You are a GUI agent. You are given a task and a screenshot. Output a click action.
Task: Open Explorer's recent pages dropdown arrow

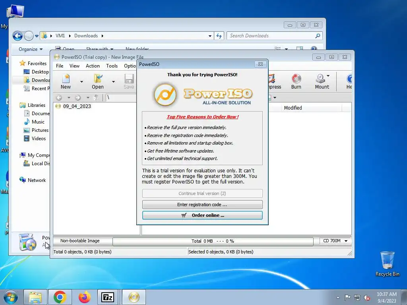point(37,36)
